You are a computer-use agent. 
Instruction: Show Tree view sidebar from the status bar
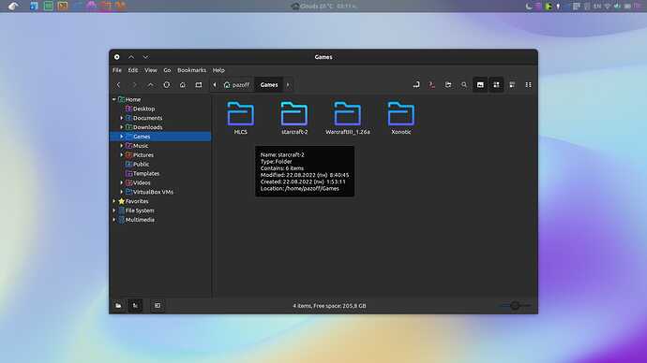[135, 305]
